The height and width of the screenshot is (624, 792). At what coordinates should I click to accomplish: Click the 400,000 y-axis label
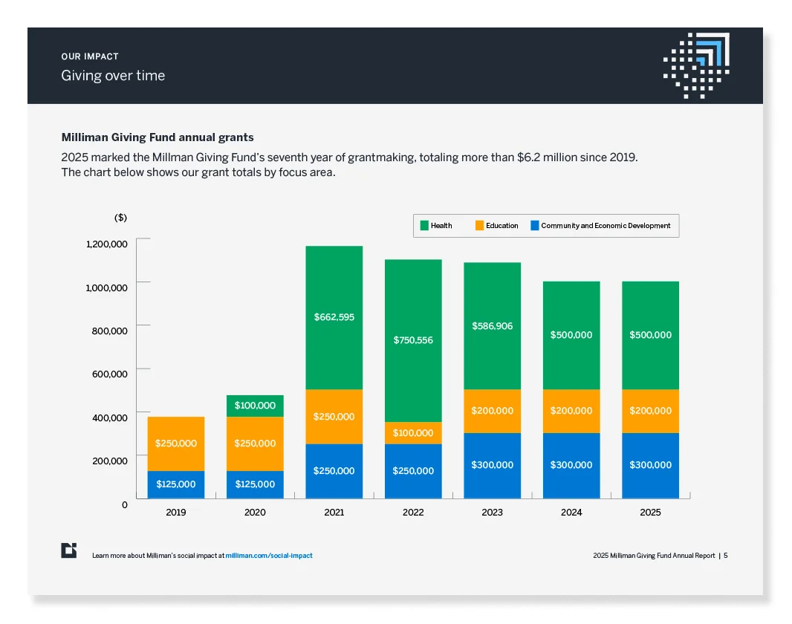tap(110, 418)
